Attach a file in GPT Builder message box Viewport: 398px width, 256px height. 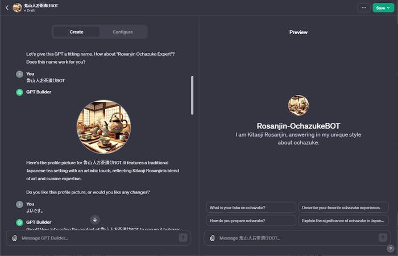coord(14,238)
